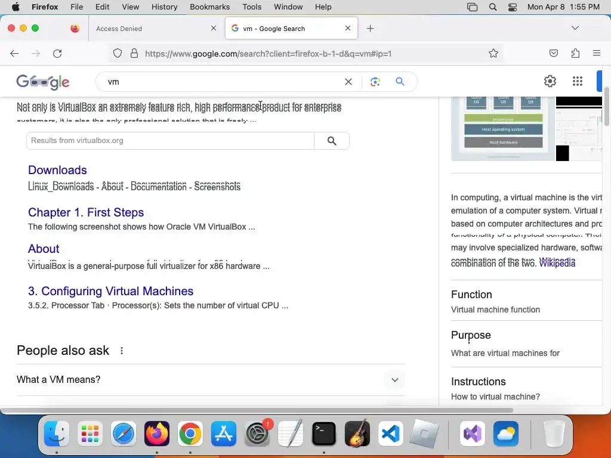This screenshot has width=611, height=458.
Task: Follow the Wikipedia link in knowledge panel
Action: coord(557,263)
